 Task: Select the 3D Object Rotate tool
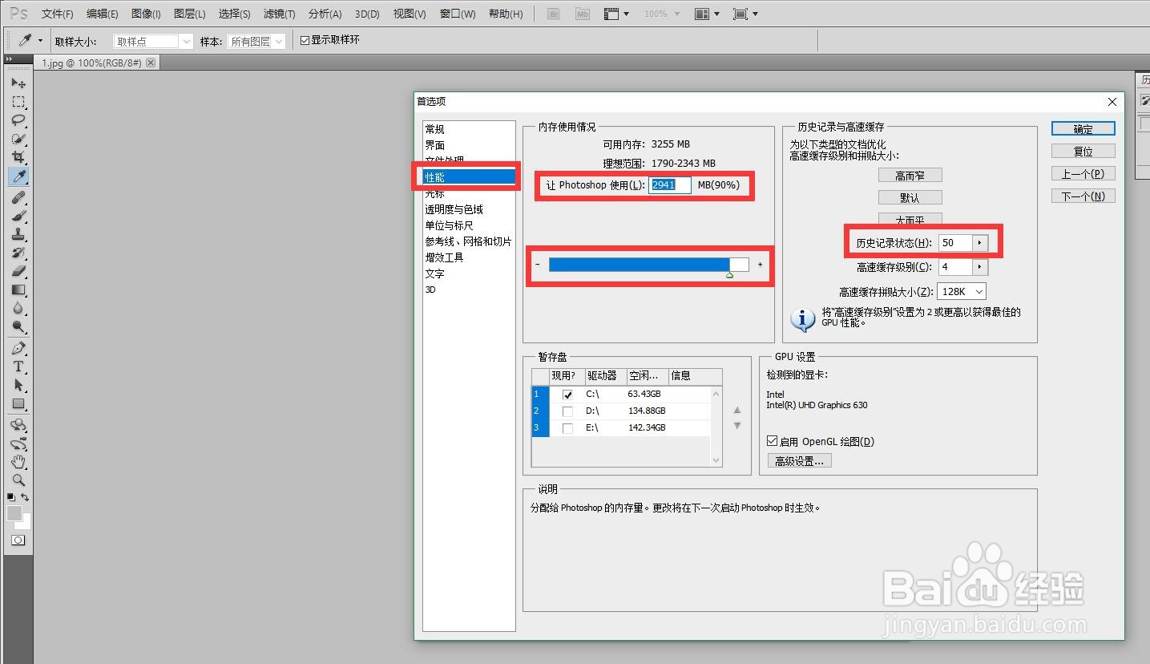(x=18, y=425)
